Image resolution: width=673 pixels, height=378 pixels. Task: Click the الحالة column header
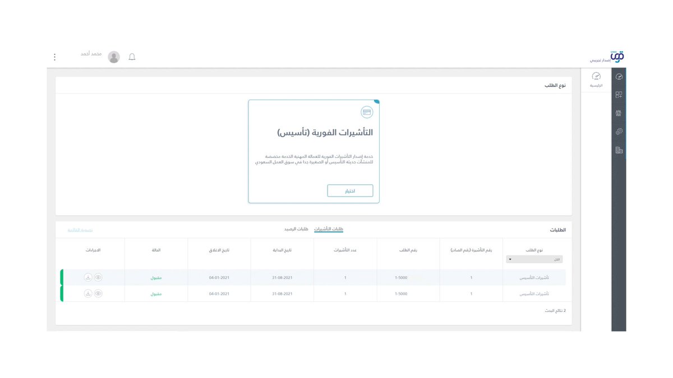click(x=156, y=250)
